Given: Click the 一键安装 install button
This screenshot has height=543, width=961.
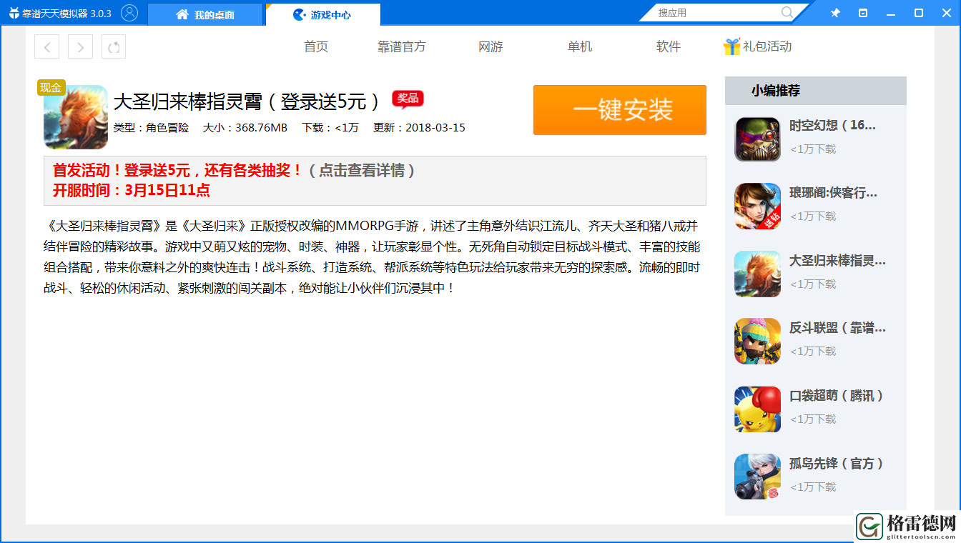Looking at the screenshot, I should [x=620, y=110].
